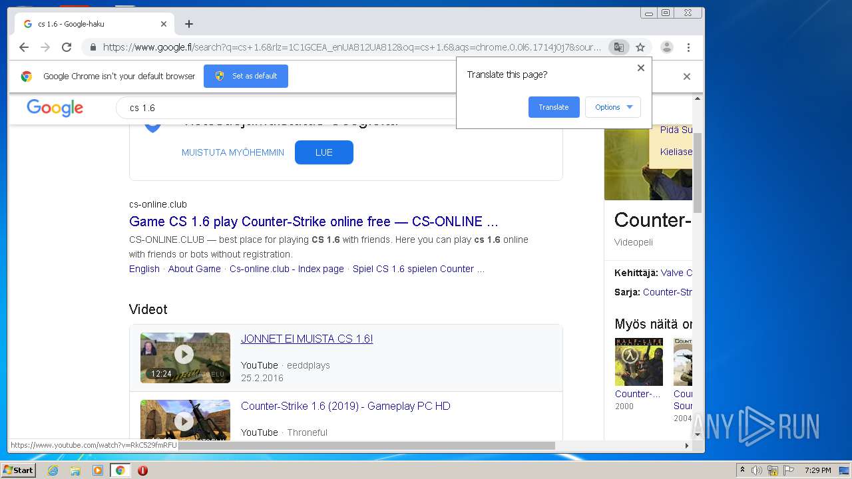Click the vertical page scrollbar
This screenshot has width=852, height=479.
tap(698, 173)
